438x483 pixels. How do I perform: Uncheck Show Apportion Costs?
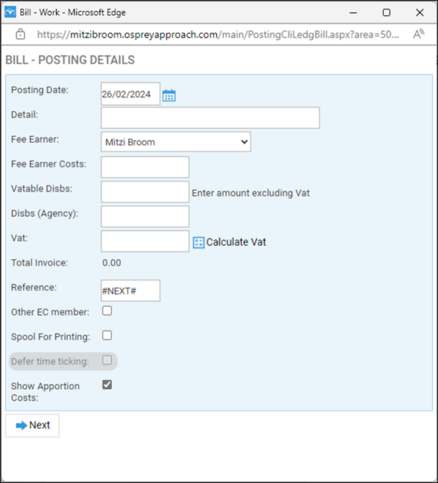tap(107, 384)
